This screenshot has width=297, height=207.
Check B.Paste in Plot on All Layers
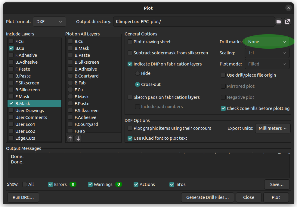pos(70,55)
